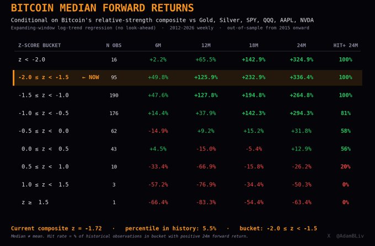375x246 pixels.
Task: Click the 'Median ≠ mean' footnote line
Action: click(x=130, y=236)
